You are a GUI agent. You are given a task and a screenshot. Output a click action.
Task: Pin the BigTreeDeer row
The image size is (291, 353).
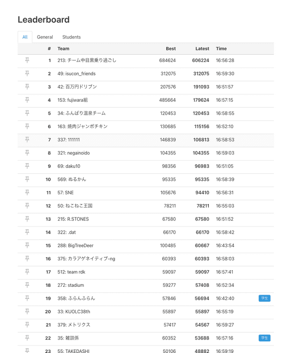[x=27, y=245]
